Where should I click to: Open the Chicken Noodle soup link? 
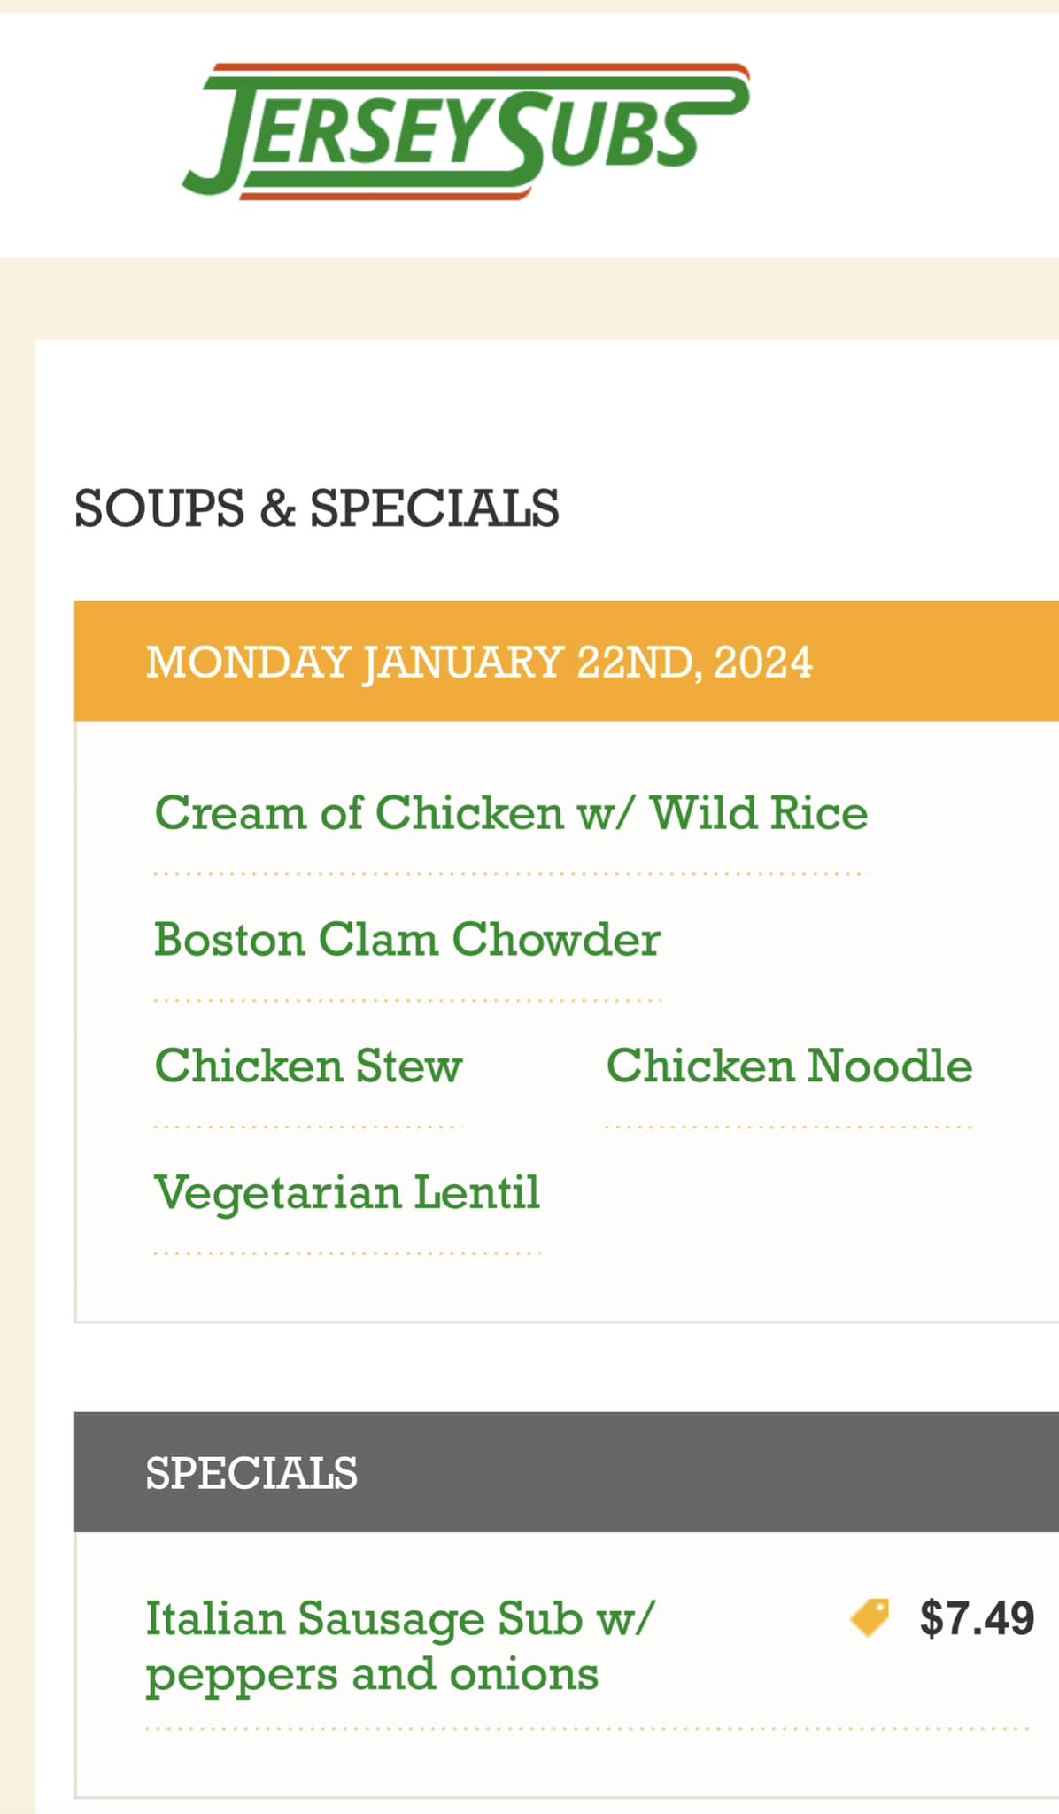coord(789,1066)
